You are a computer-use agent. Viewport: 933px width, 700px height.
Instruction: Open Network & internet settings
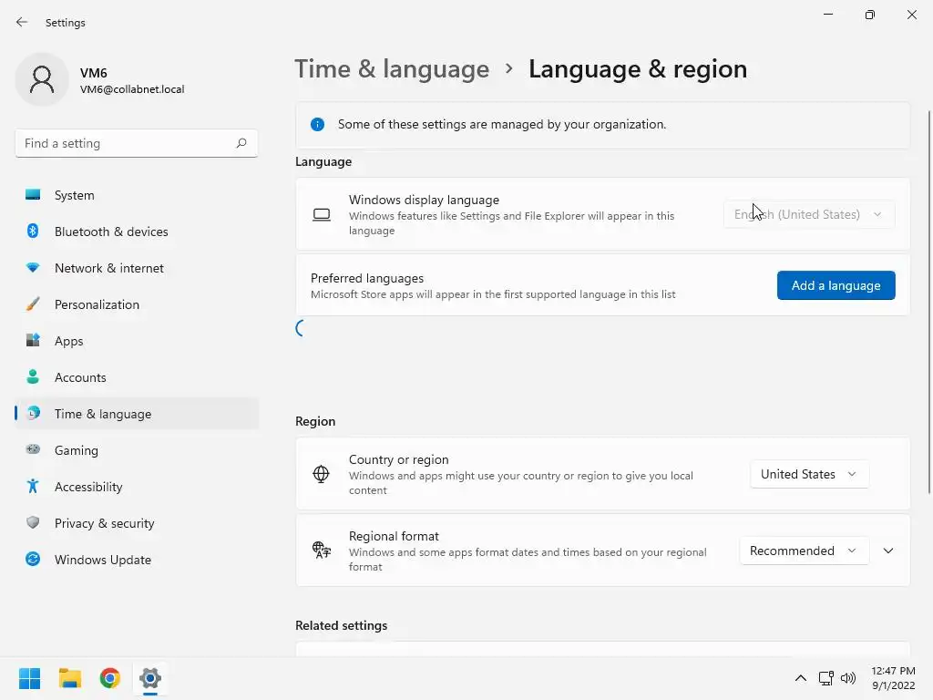137,268
